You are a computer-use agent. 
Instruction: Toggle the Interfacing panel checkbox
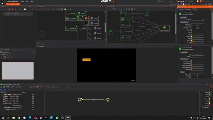(1, 49)
